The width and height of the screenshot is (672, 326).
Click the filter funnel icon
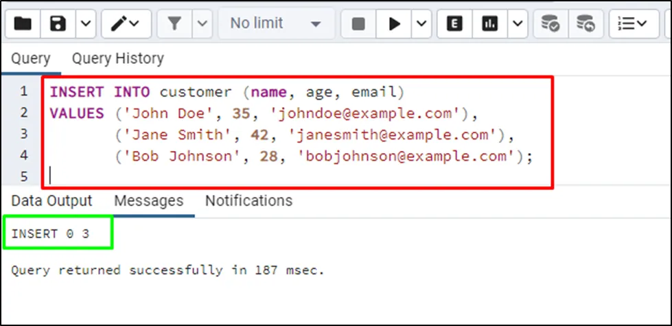click(x=174, y=23)
